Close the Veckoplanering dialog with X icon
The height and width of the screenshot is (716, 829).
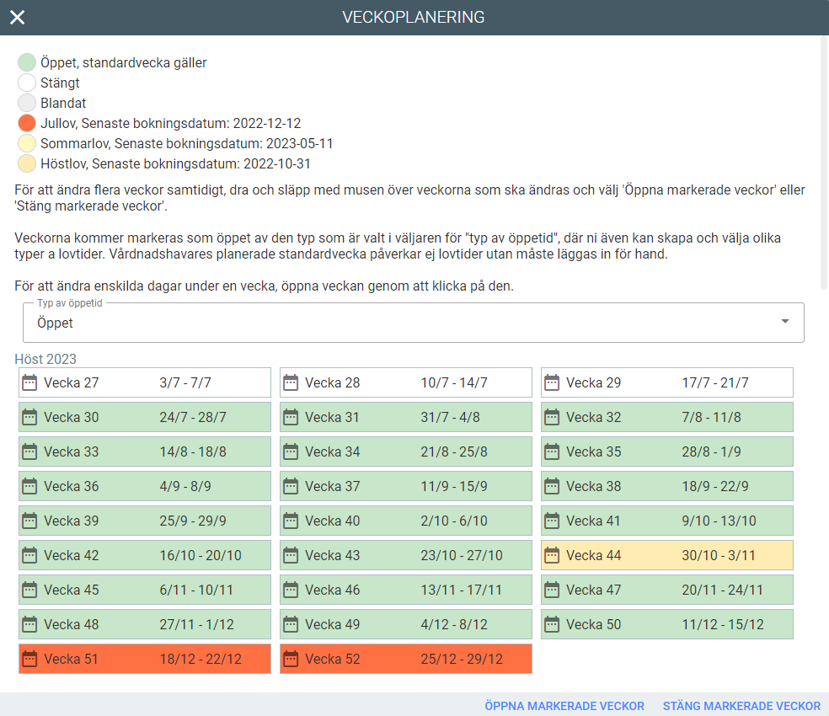coord(17,18)
